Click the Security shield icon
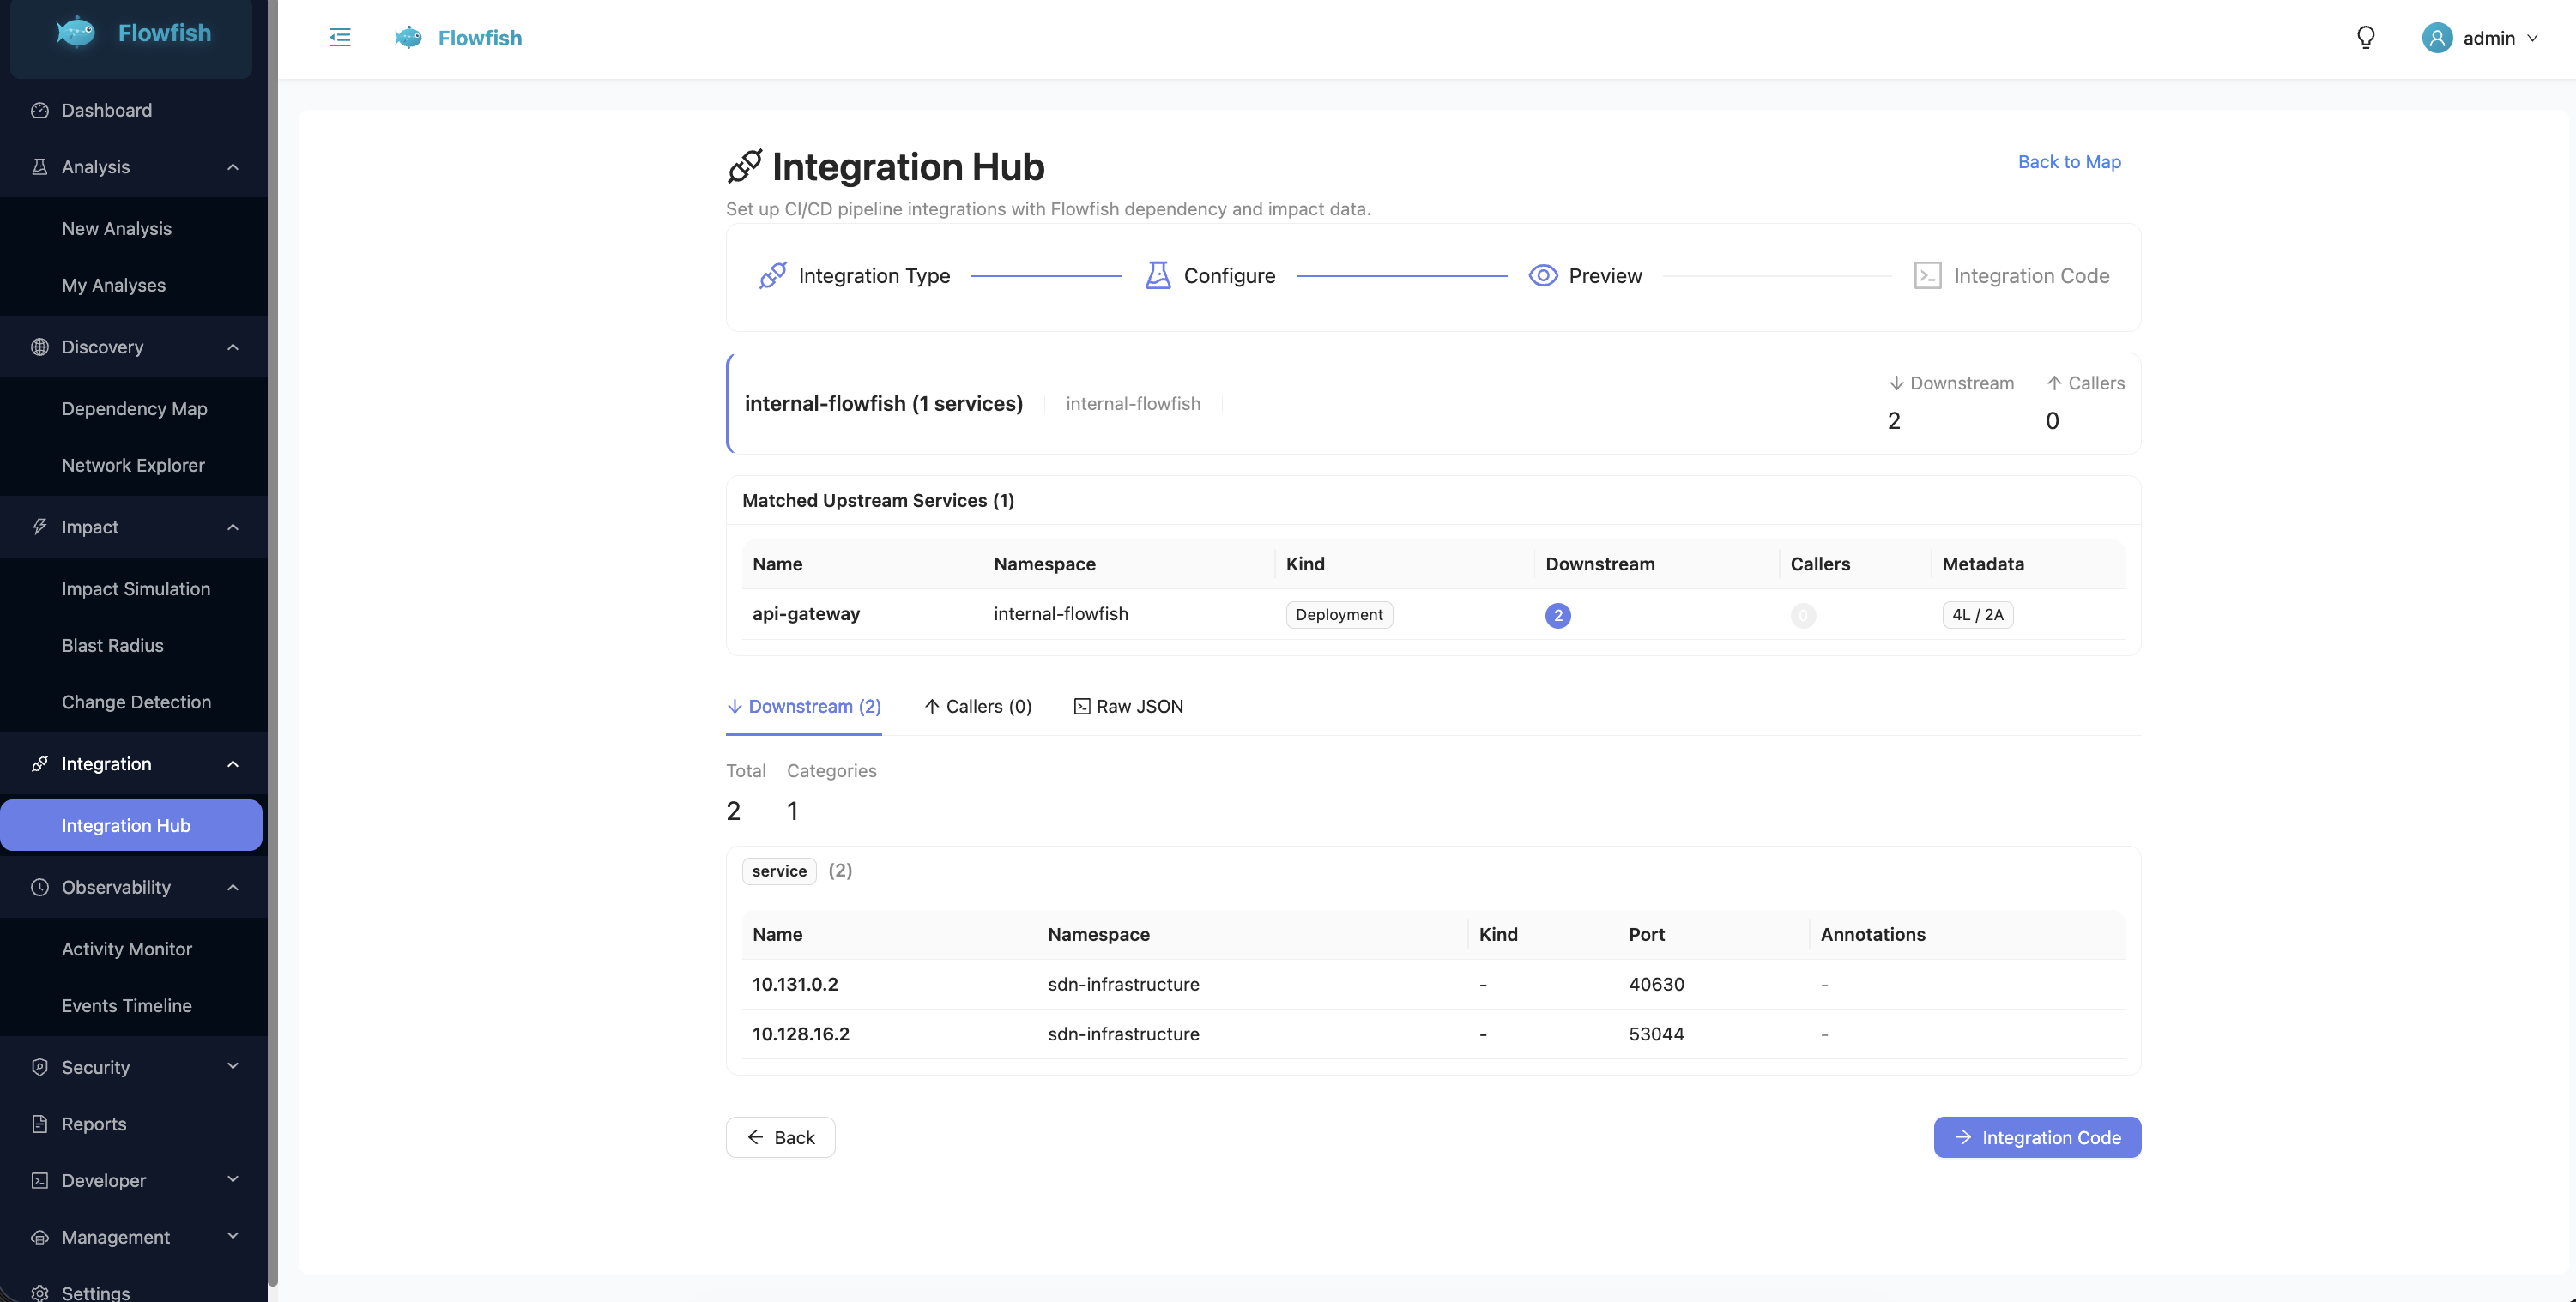2576x1302 pixels. click(x=40, y=1067)
